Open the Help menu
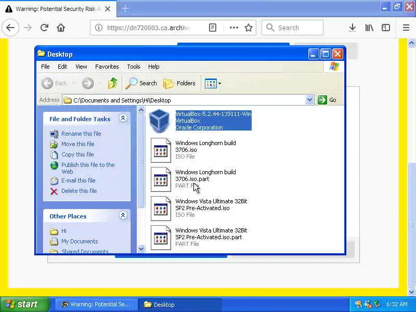Screen dimensions: 416x312 click(x=153, y=67)
